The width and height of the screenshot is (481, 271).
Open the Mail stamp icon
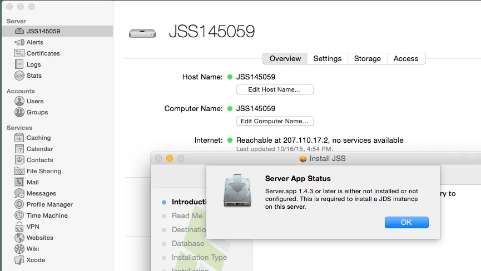point(19,182)
